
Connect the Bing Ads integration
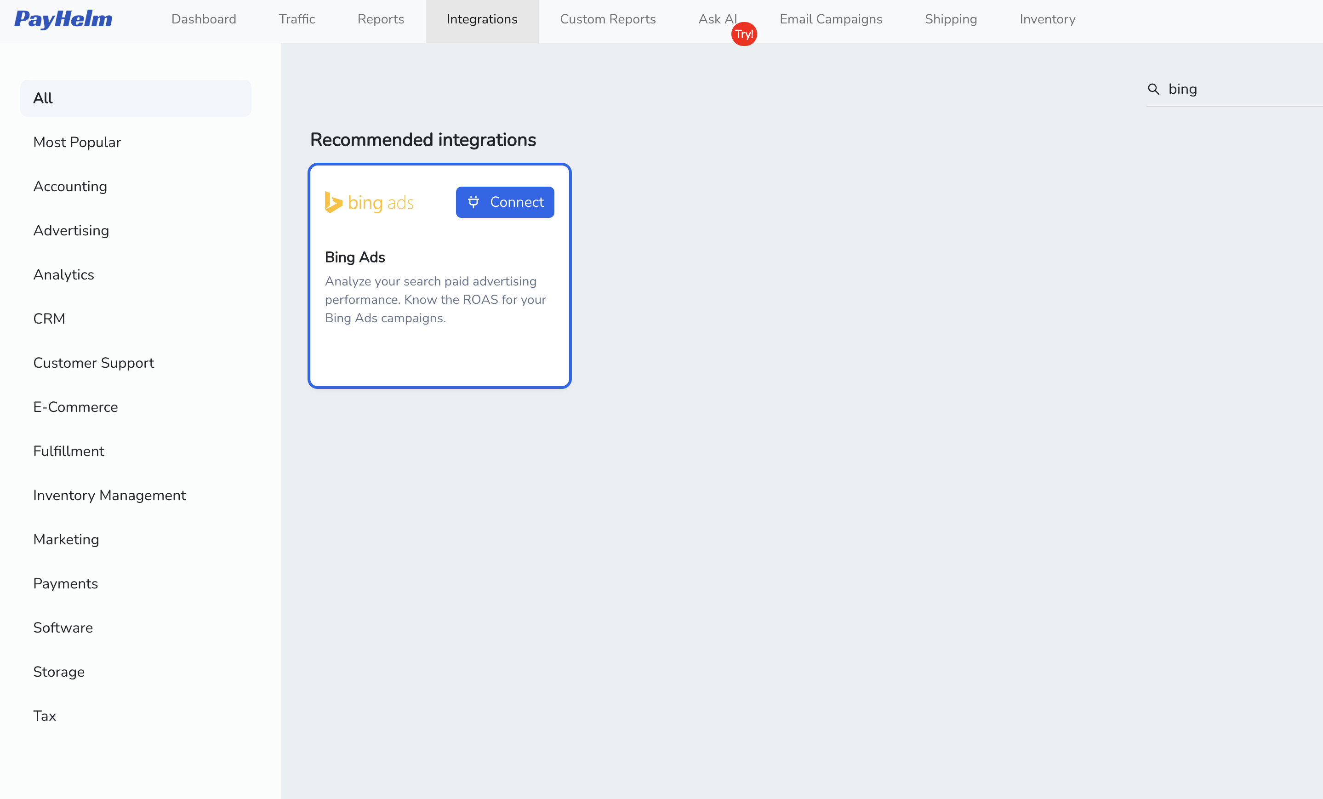(505, 202)
